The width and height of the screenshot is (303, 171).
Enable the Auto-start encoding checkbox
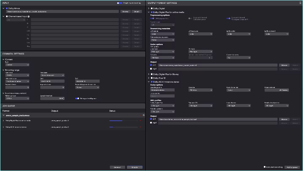pos(265,167)
